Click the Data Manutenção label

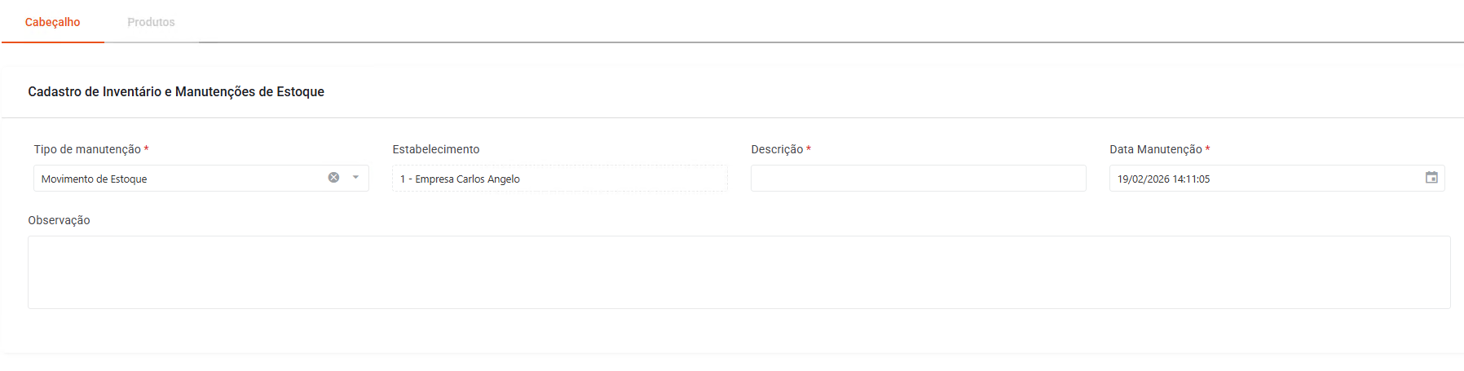tap(1155, 149)
